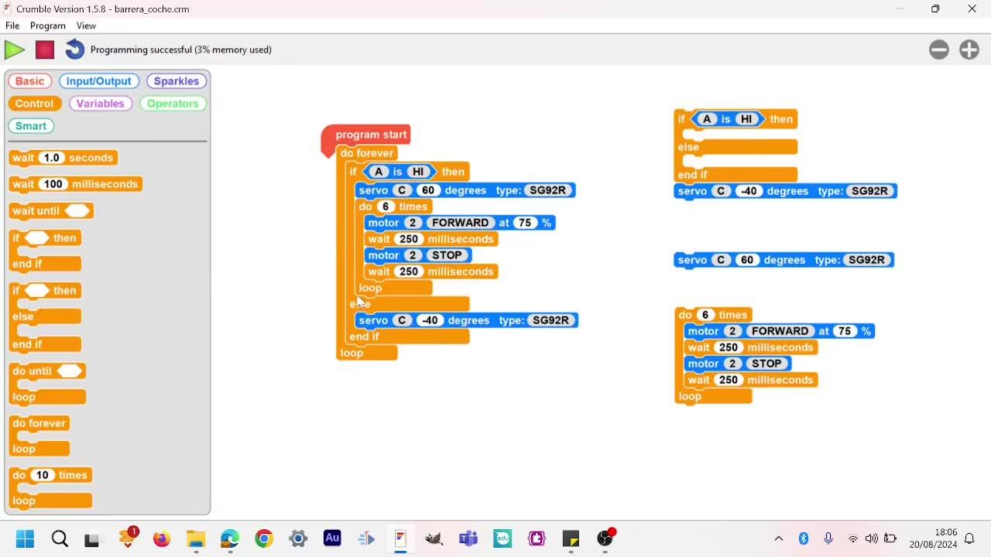This screenshot has width=991, height=557.
Task: Toggle HI in the detached if-else block
Action: tap(746, 119)
